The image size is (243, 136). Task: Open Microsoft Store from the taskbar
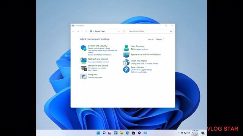(x=133, y=133)
